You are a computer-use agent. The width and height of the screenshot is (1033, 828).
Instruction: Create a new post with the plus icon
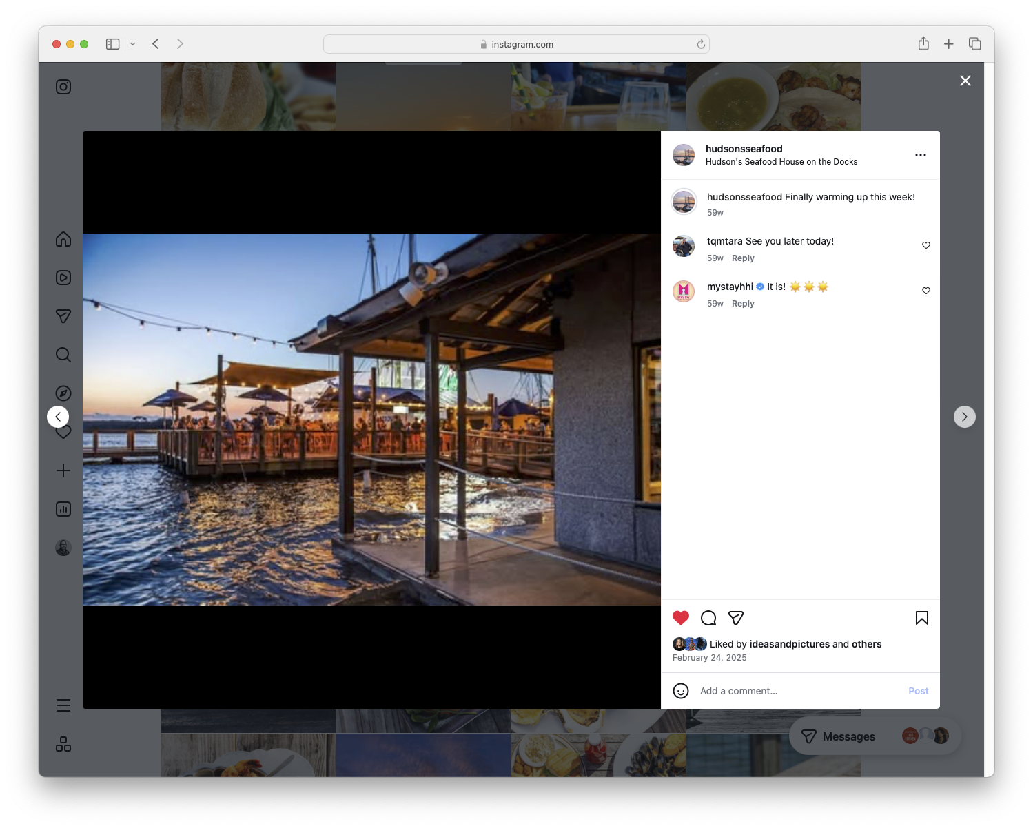pos(63,470)
